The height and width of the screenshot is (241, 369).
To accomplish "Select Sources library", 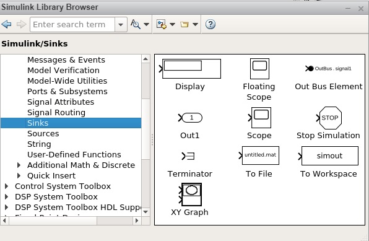I will coord(43,134).
